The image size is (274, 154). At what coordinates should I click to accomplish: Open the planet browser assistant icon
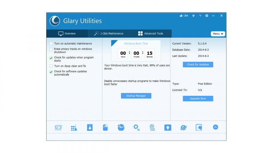point(184,128)
